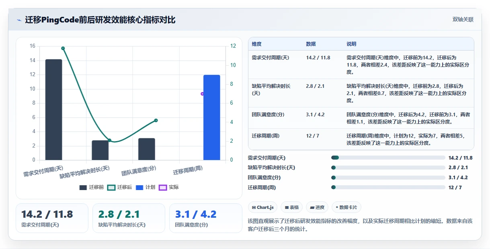Click the 表格 tag
The width and height of the screenshot is (490, 249).
[291, 207]
